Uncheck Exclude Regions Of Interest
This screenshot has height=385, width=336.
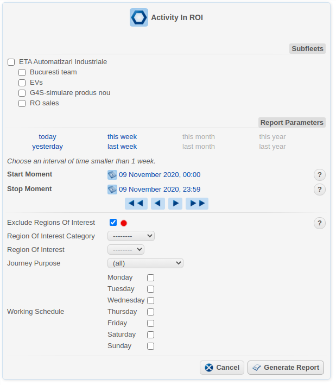[113, 223]
